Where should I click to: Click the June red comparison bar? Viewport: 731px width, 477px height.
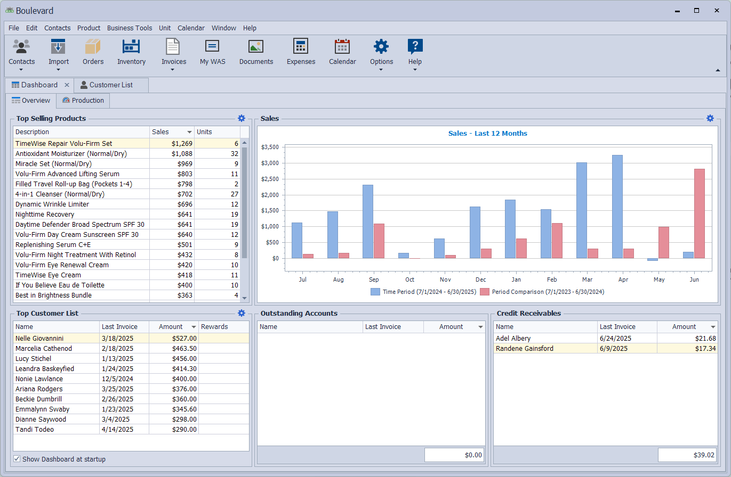point(700,213)
